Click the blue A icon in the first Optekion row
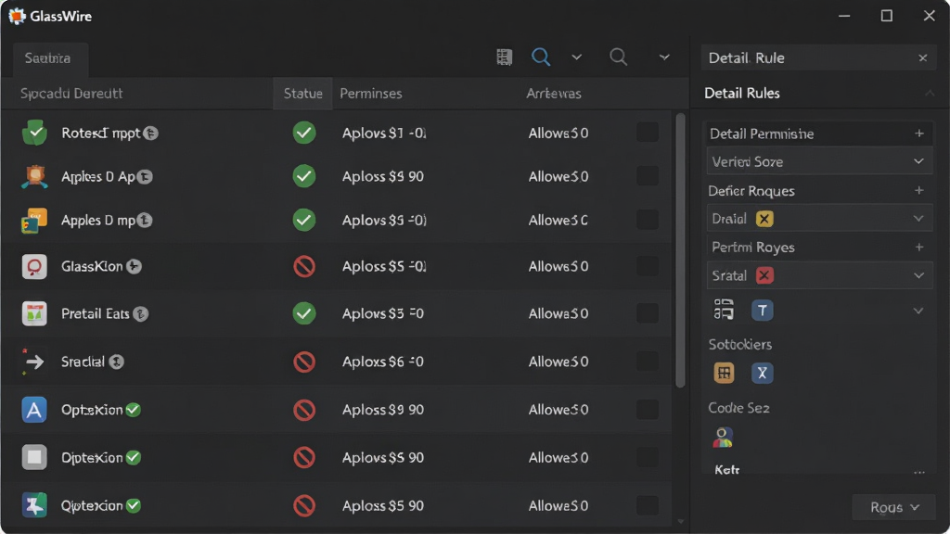Image resolution: width=950 pixels, height=534 pixels. (34, 410)
